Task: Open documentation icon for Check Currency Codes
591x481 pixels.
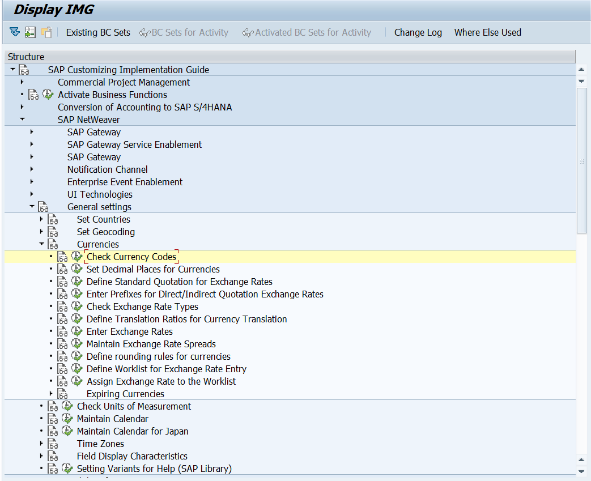Action: [62, 257]
